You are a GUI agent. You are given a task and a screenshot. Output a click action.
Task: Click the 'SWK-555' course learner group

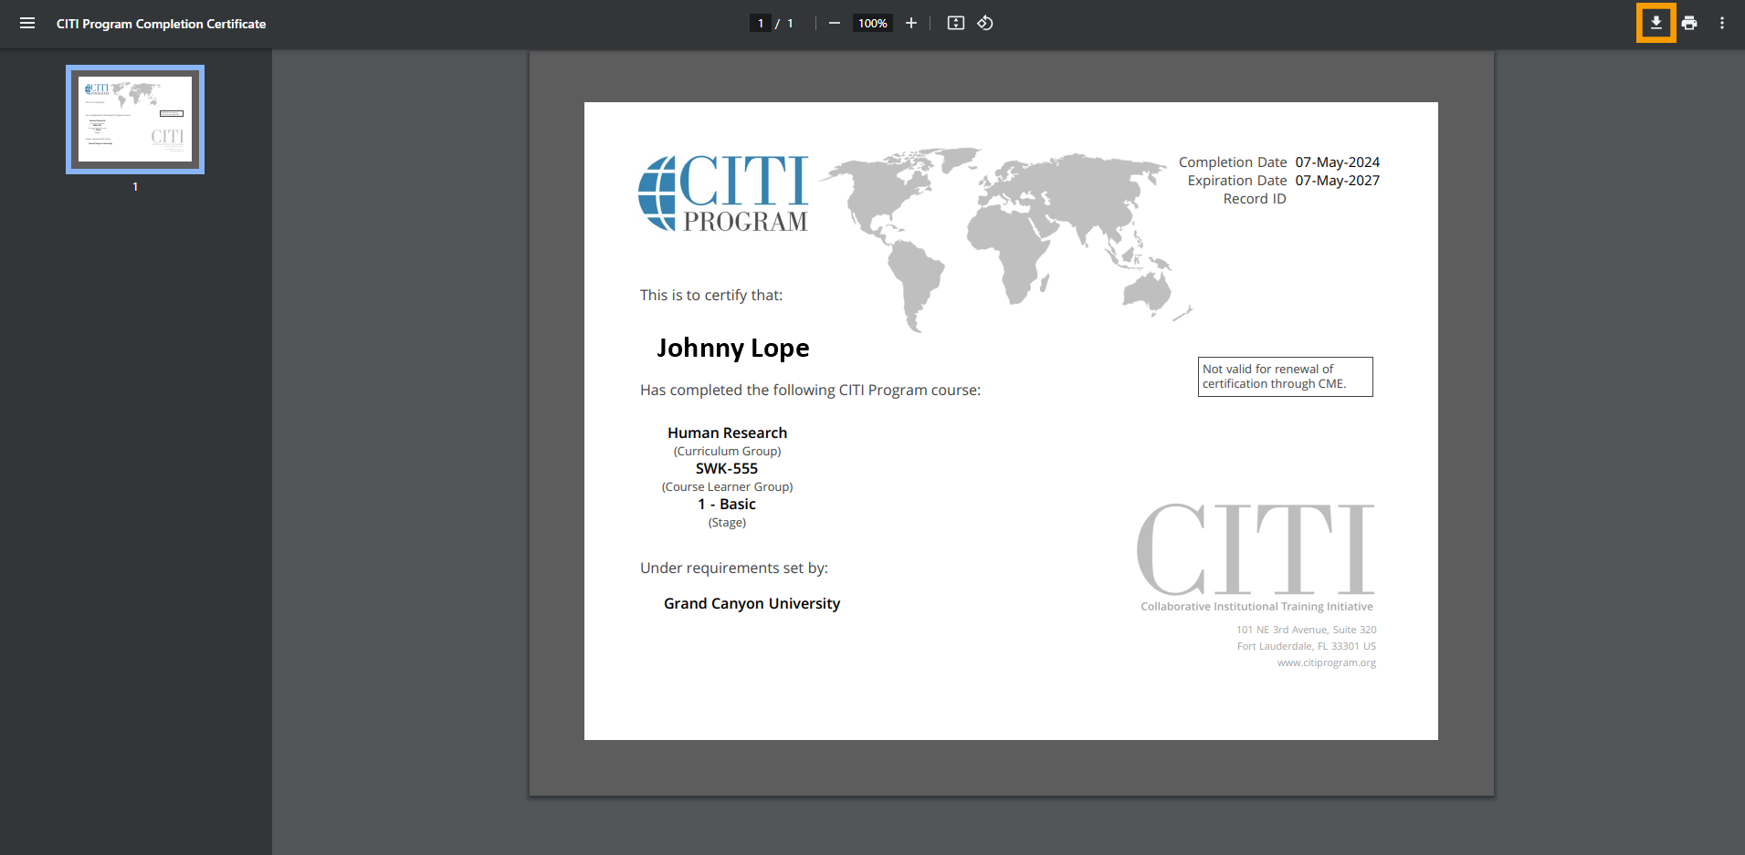coord(727,468)
